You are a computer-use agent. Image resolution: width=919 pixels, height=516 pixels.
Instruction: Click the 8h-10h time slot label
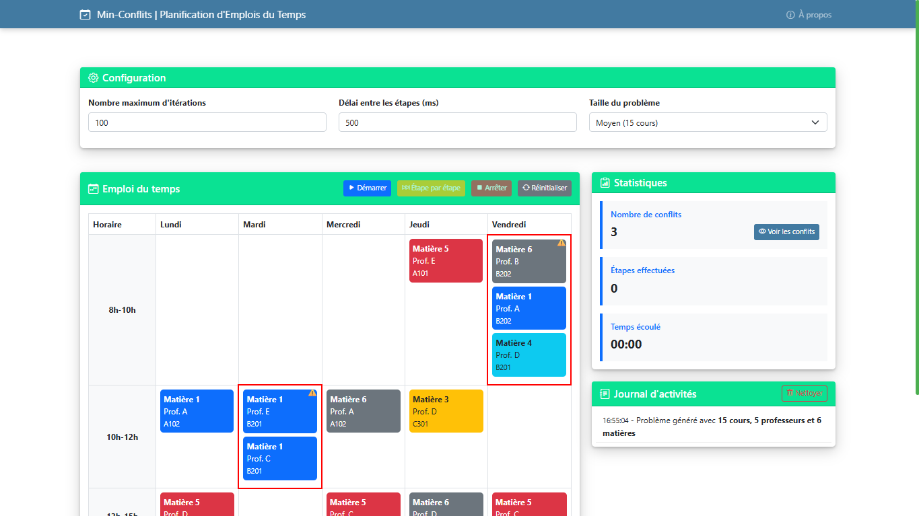pyautogui.click(x=123, y=310)
